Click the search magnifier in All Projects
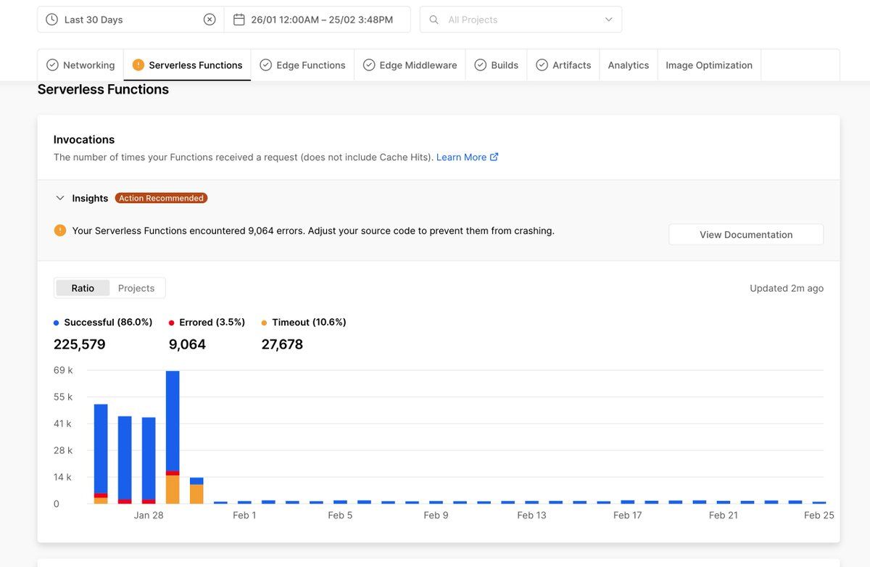The width and height of the screenshot is (870, 567). pyautogui.click(x=434, y=20)
